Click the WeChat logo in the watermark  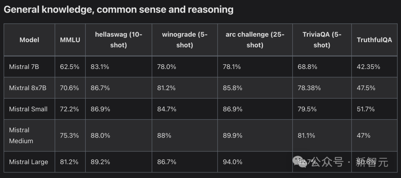(x=300, y=161)
